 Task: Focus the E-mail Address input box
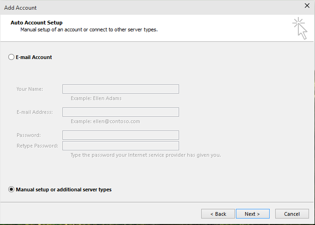pyautogui.click(x=121, y=112)
